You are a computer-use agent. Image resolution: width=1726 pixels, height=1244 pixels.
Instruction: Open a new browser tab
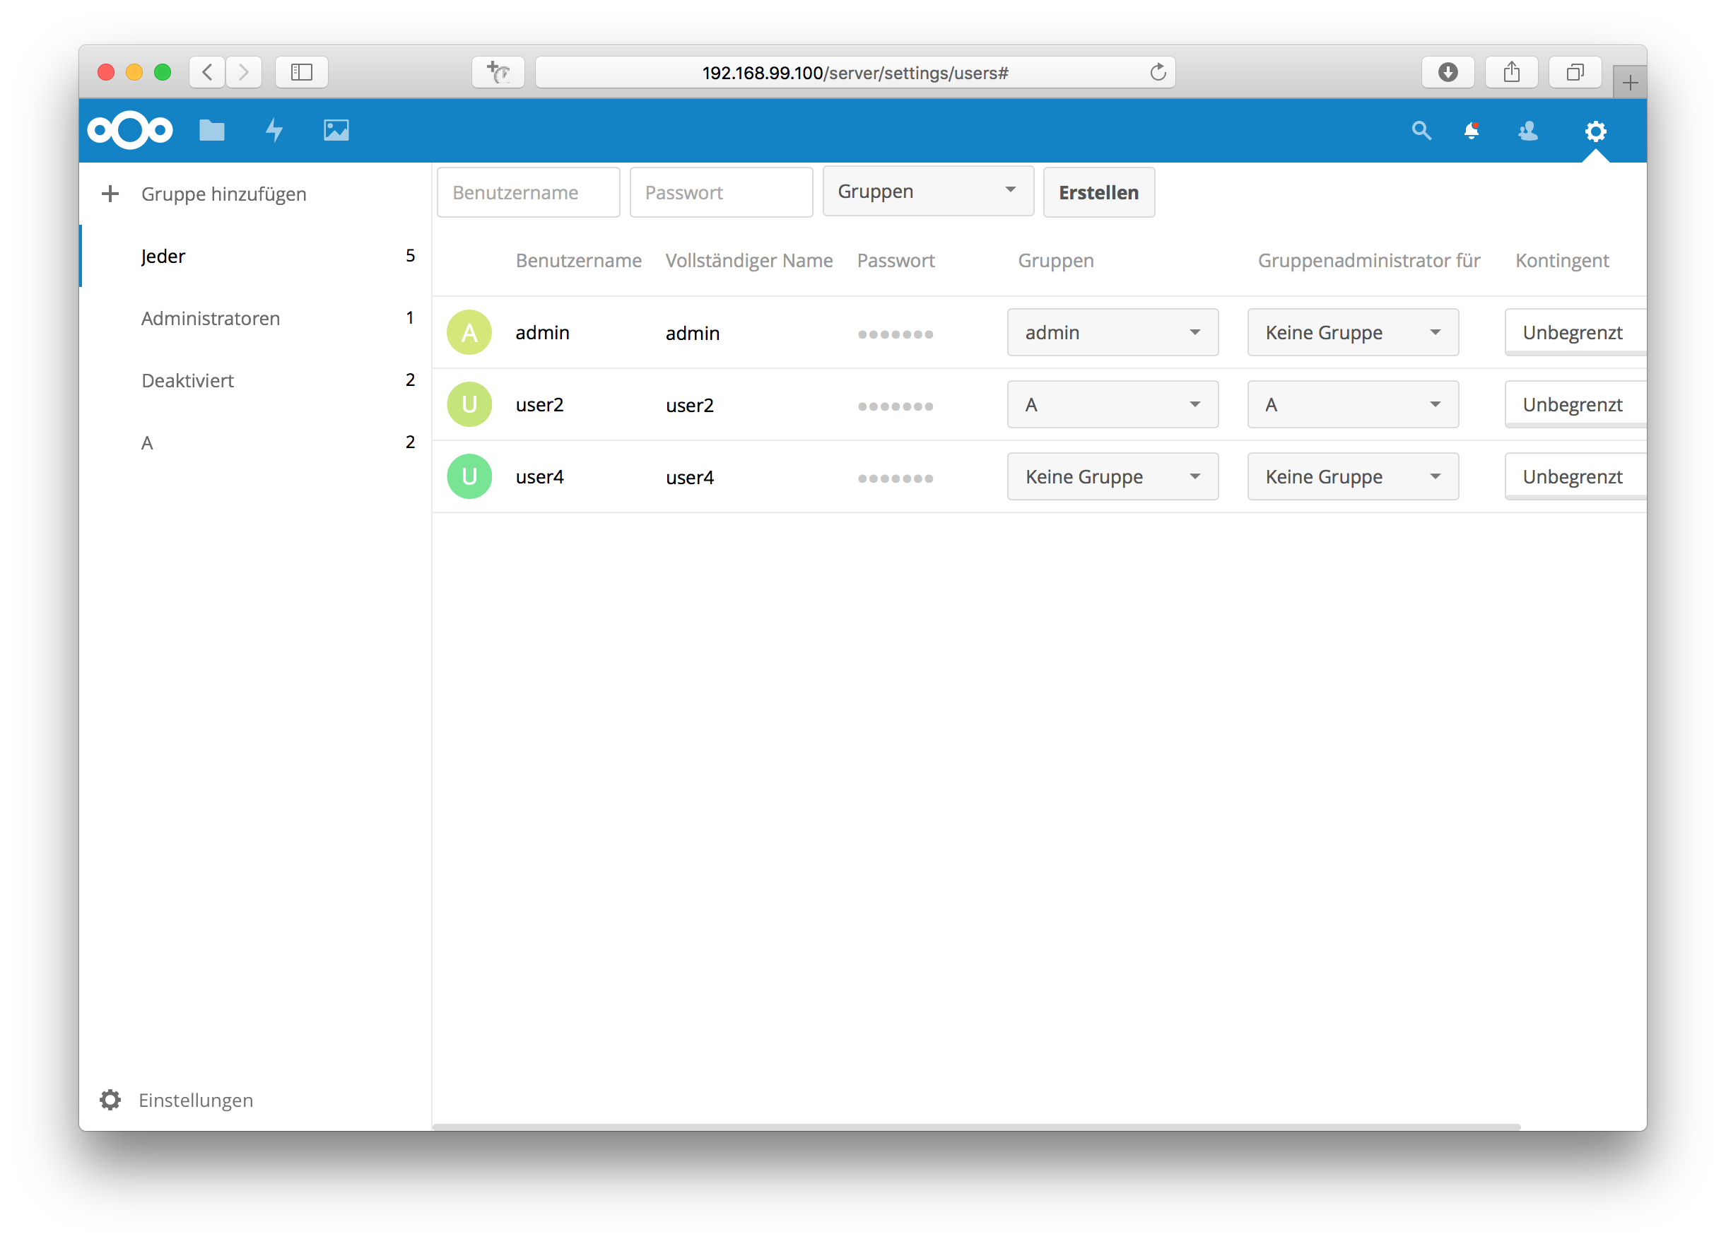click(x=1629, y=82)
